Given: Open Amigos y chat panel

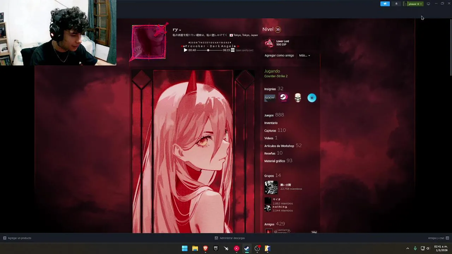Looking at the screenshot, I should point(439,238).
